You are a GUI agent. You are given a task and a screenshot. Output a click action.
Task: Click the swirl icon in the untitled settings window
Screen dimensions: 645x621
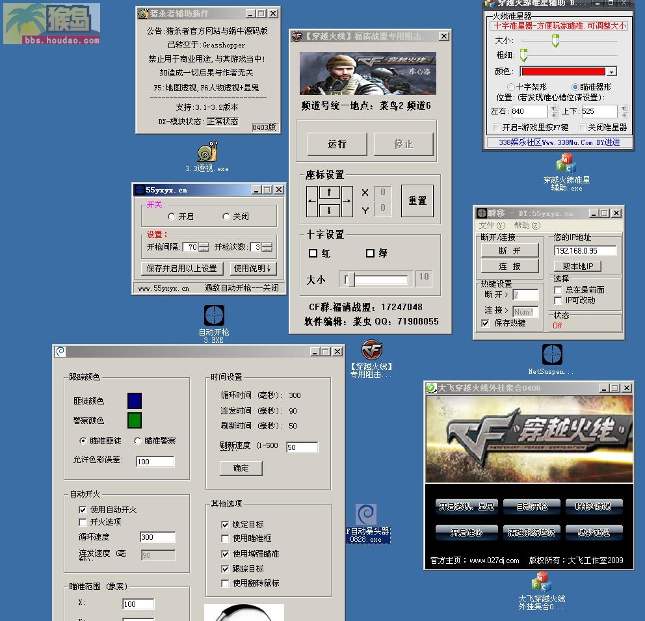pyautogui.click(x=60, y=352)
